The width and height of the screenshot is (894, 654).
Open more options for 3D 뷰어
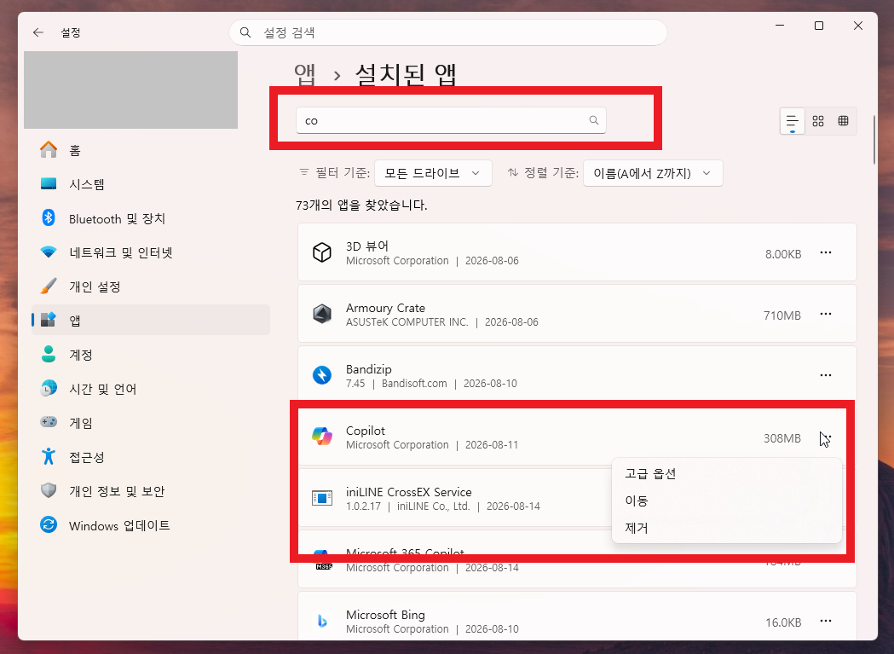[826, 252]
